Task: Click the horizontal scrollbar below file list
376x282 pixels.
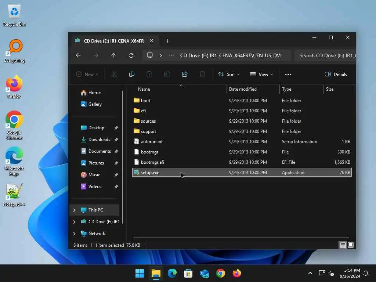Action: (x=241, y=238)
